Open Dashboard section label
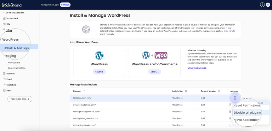Screen dimensions: 272x131 12,18
